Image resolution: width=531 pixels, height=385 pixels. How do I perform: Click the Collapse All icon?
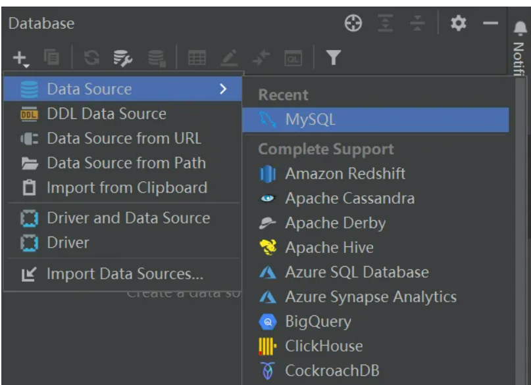click(417, 23)
